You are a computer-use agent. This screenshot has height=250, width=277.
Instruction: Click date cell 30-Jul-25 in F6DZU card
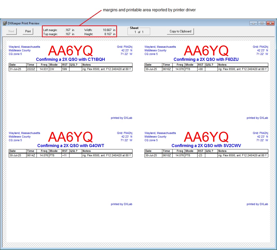pos(153,69)
